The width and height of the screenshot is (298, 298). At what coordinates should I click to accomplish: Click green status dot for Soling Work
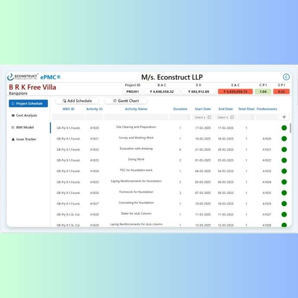pos(284,160)
